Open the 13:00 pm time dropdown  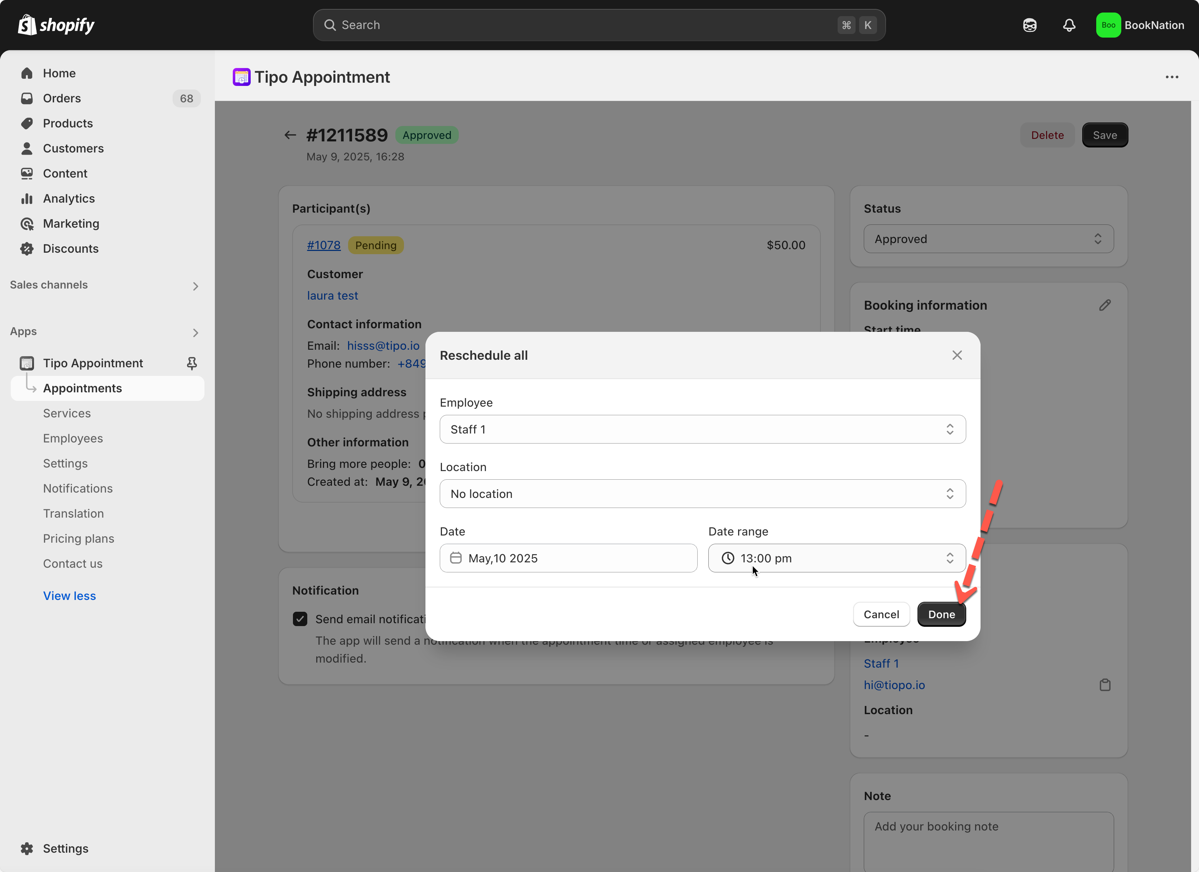pyautogui.click(x=836, y=558)
